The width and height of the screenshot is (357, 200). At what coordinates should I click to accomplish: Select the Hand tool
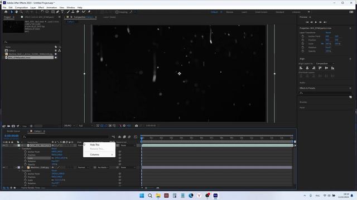pos(16,12)
